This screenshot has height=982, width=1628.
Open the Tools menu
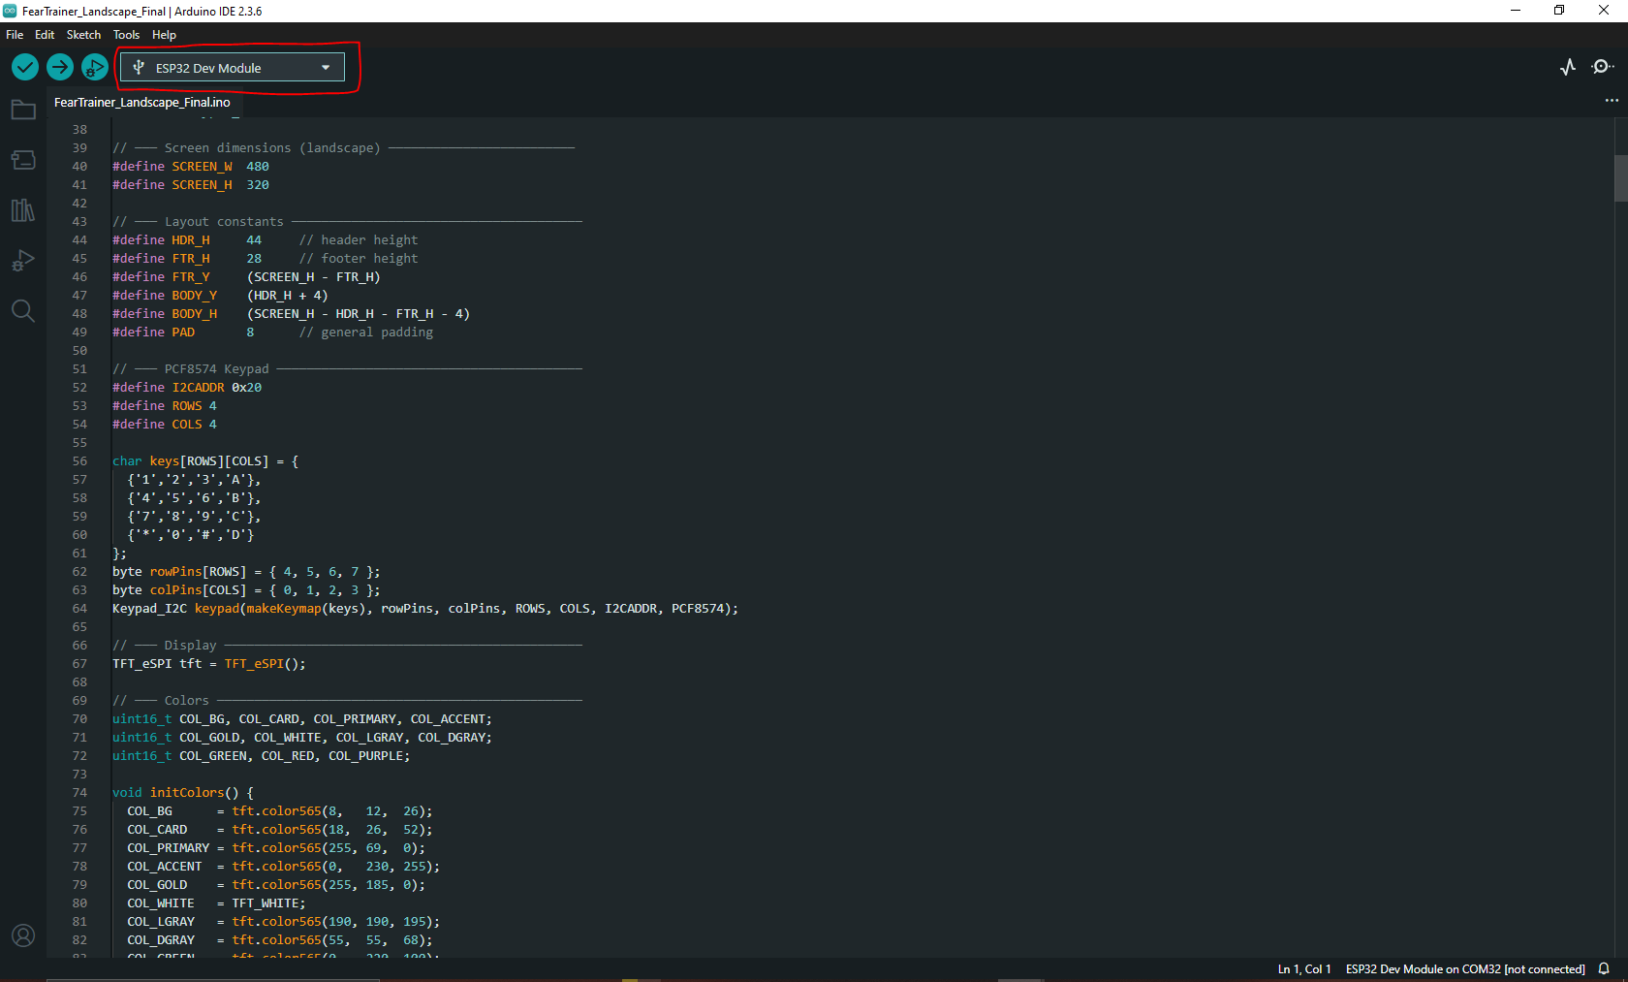click(x=126, y=35)
